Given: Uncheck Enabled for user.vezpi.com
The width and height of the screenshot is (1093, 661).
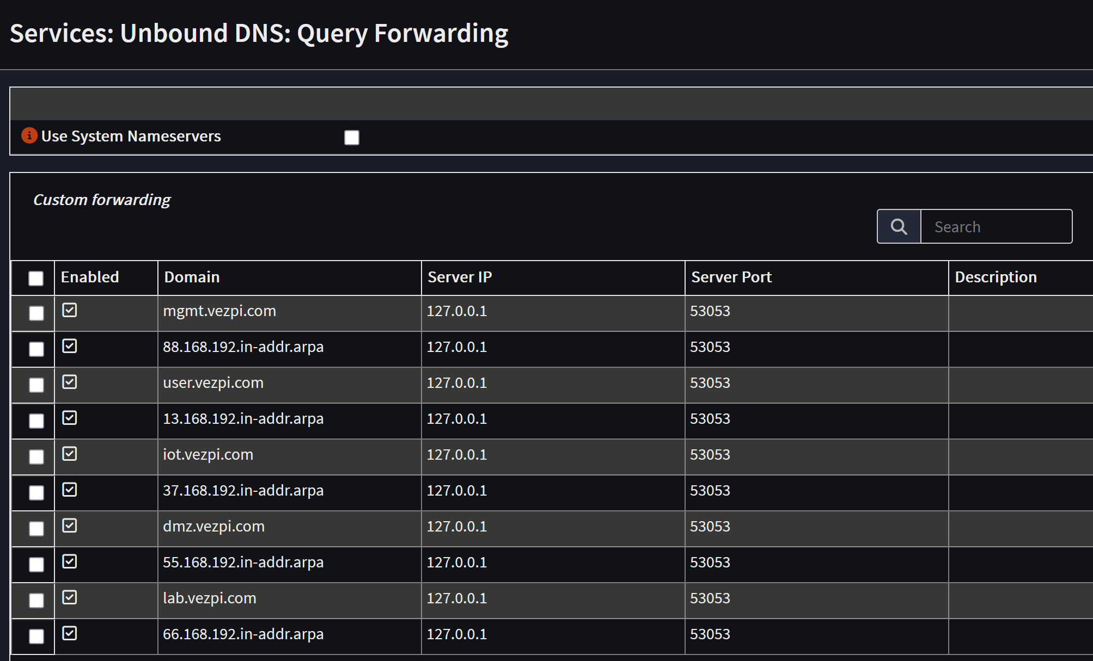Looking at the screenshot, I should 70,382.
